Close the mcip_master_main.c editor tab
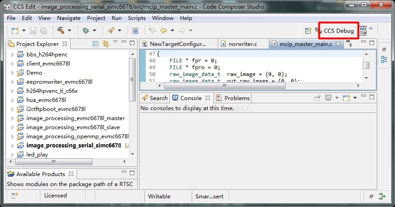This screenshot has height=207, width=395. [338, 44]
